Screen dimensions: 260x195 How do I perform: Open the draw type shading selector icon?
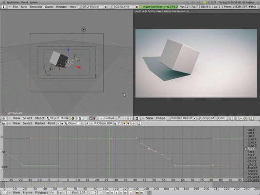pos(73,118)
